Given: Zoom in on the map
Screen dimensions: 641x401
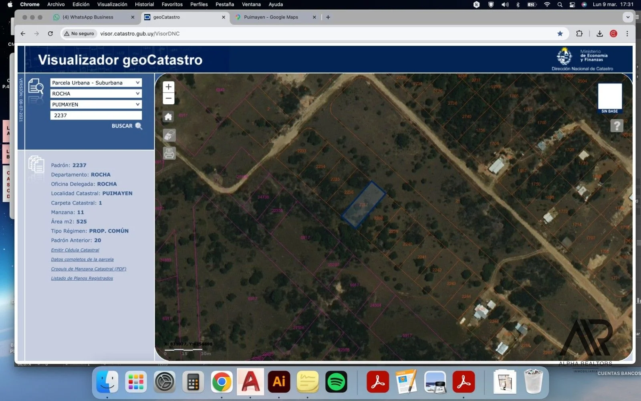Looking at the screenshot, I should [169, 87].
